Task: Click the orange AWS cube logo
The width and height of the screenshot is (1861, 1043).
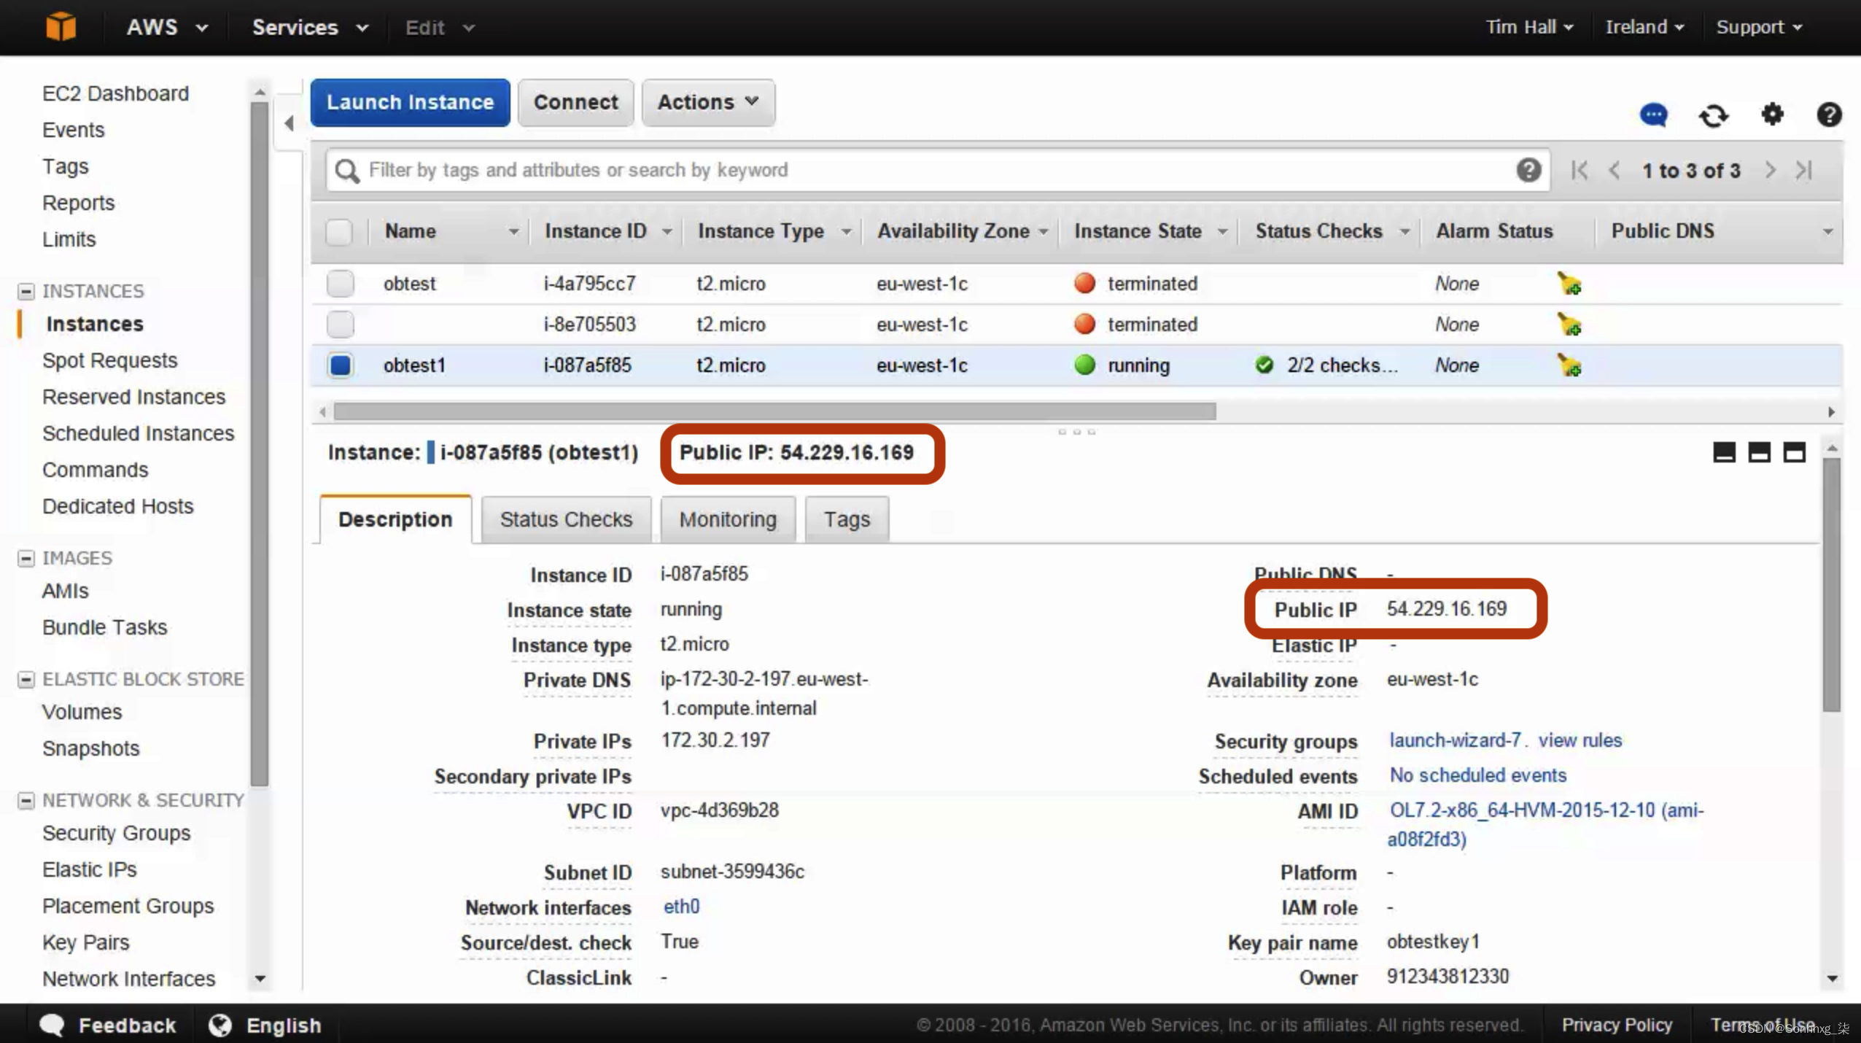Action: pyautogui.click(x=61, y=27)
